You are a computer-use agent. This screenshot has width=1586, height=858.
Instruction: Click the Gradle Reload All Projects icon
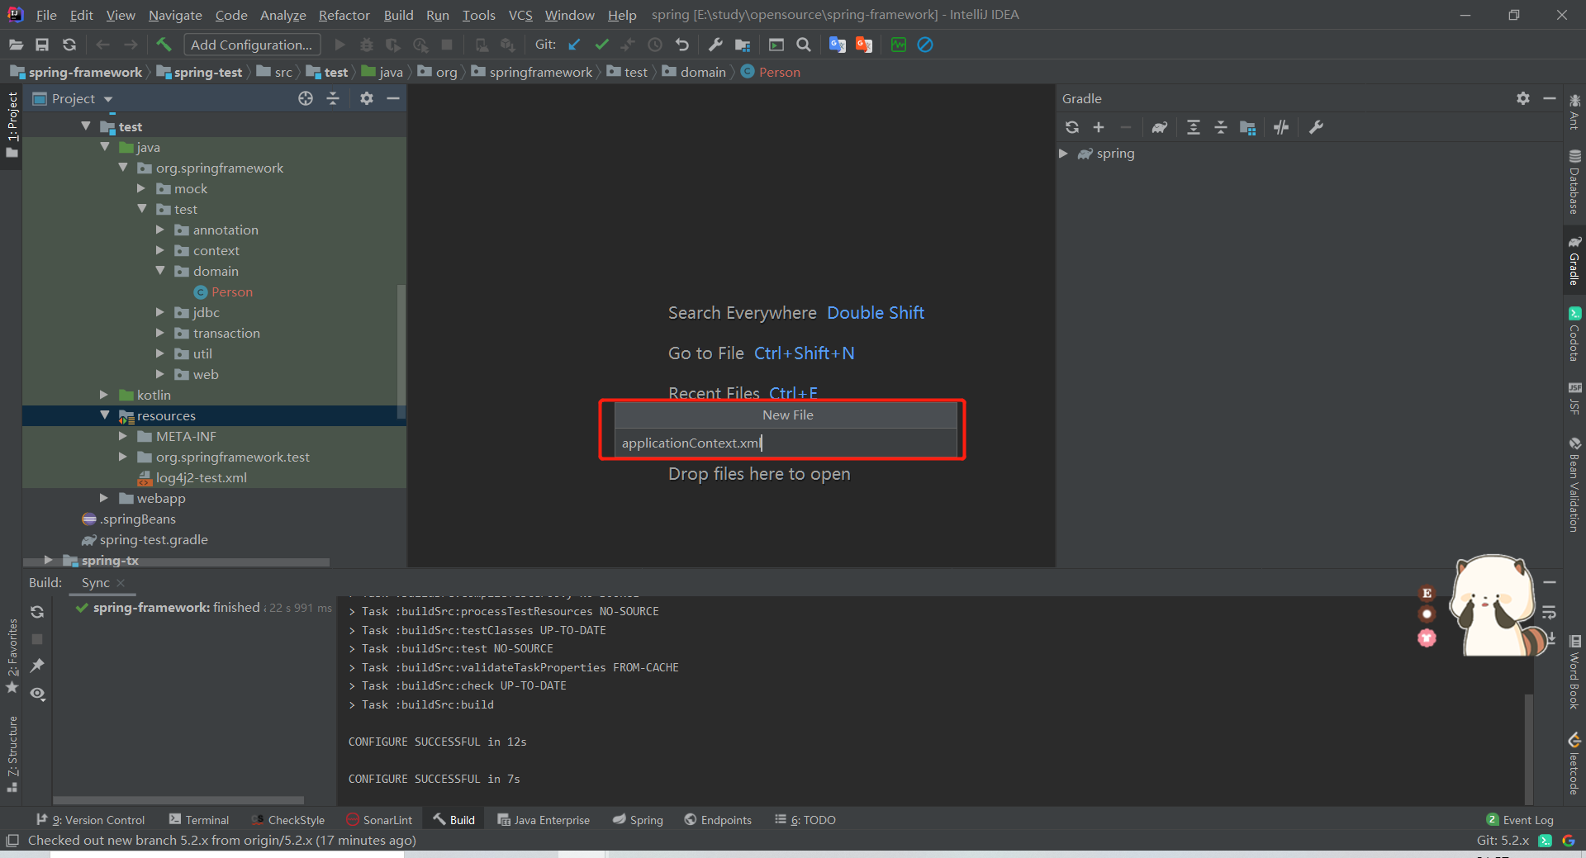pos(1072,127)
